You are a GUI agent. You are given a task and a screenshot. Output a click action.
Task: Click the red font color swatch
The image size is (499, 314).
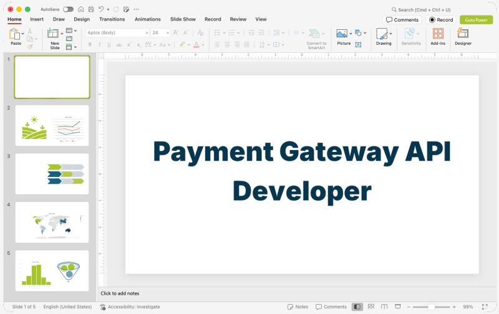point(196,45)
